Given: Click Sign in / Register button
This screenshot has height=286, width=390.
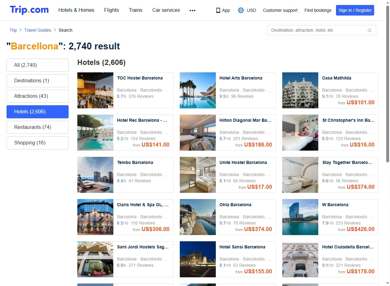Looking at the screenshot, I should coord(355,10).
